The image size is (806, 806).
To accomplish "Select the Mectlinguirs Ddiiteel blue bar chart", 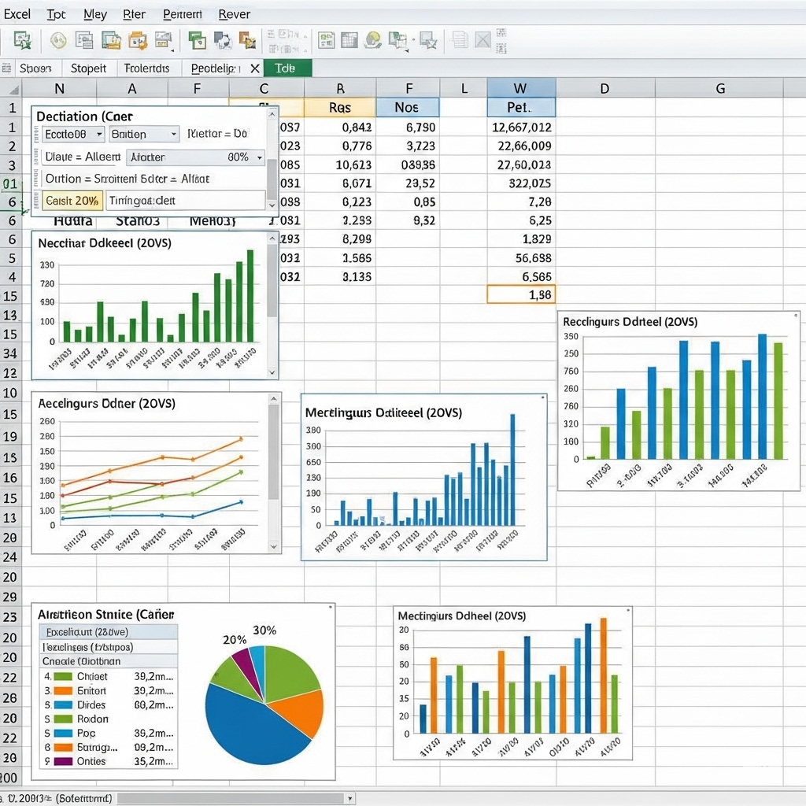I will tap(424, 477).
